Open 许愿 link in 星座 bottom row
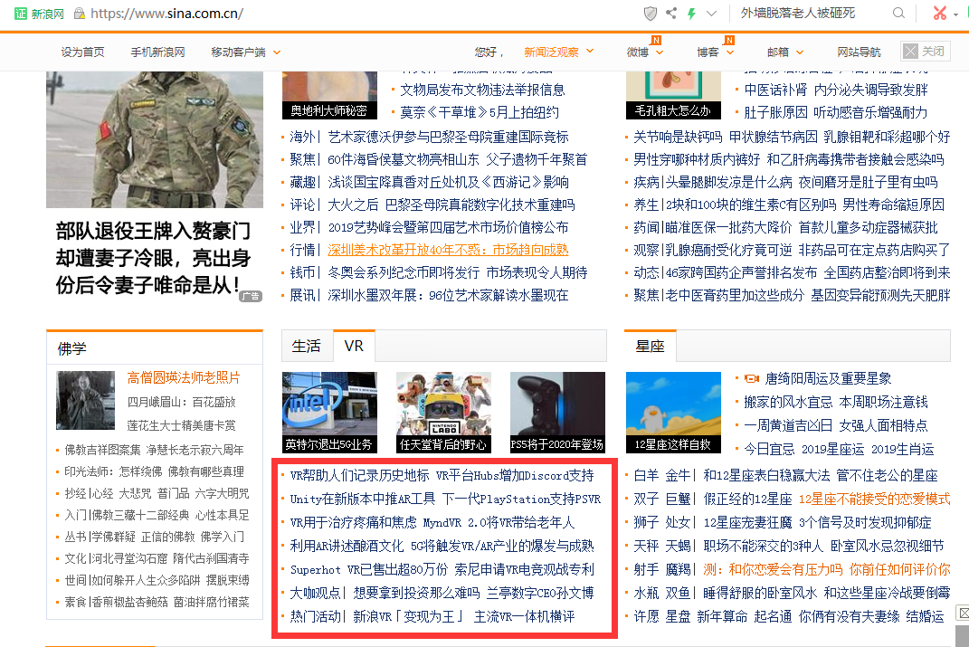 click(646, 616)
